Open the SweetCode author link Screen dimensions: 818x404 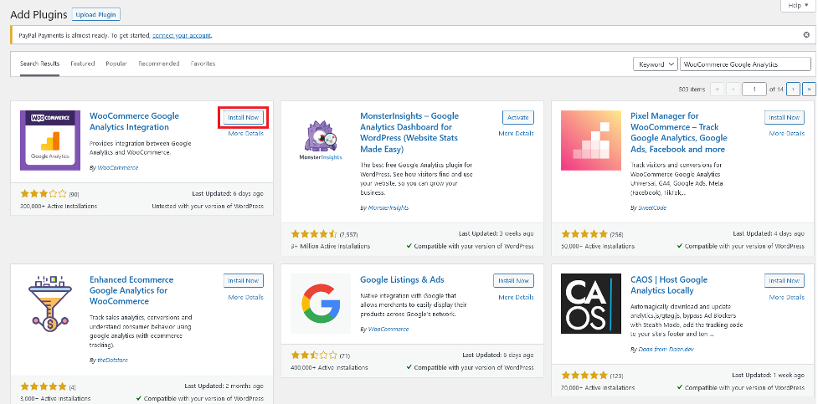(652, 207)
